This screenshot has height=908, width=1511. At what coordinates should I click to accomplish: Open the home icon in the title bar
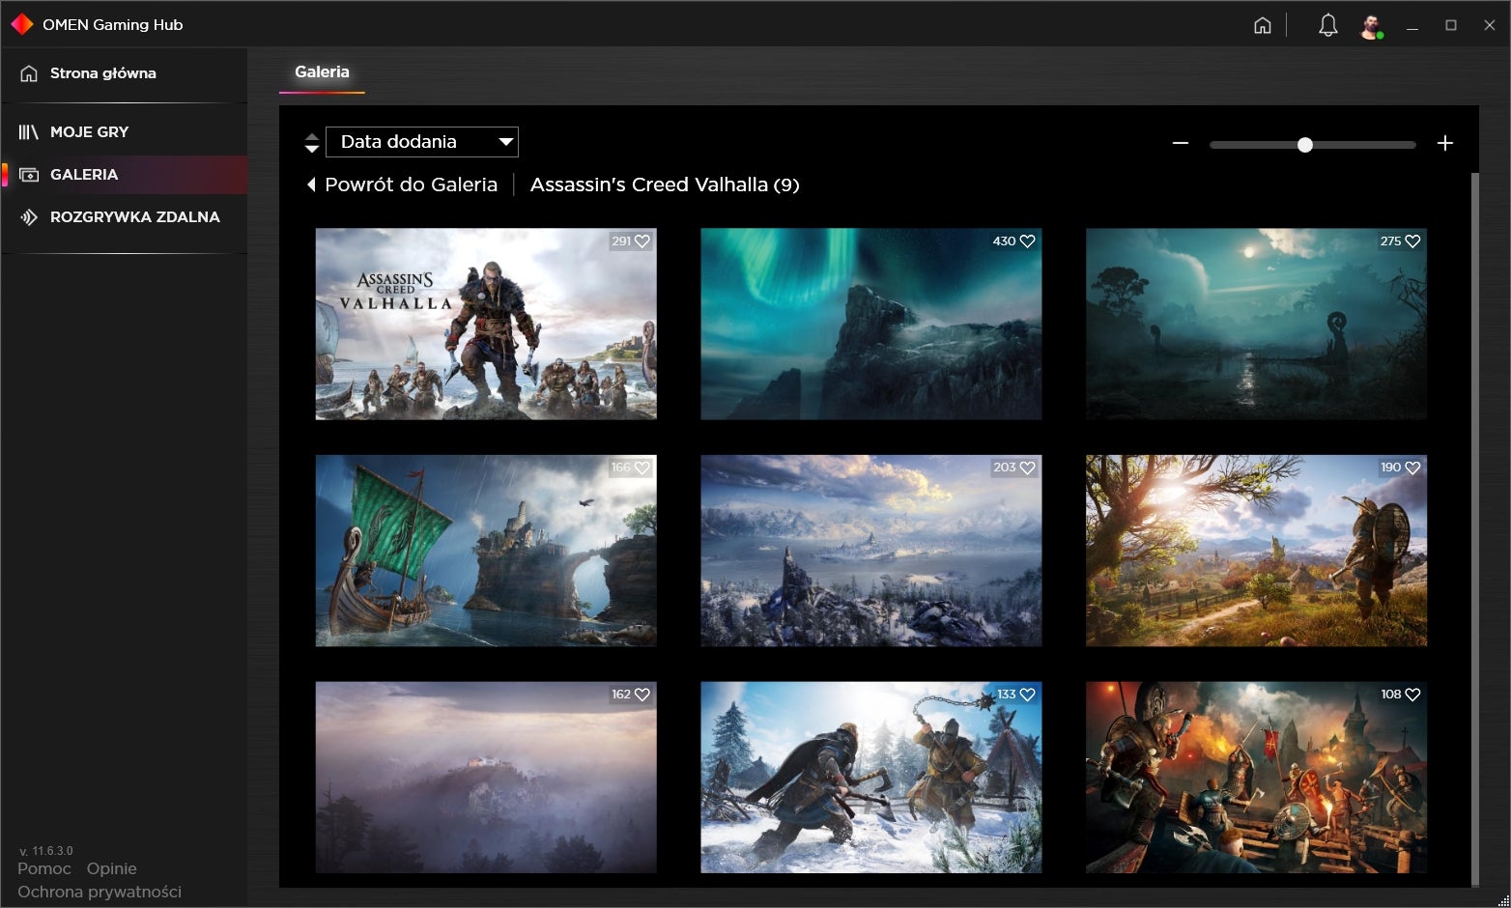(x=1262, y=25)
